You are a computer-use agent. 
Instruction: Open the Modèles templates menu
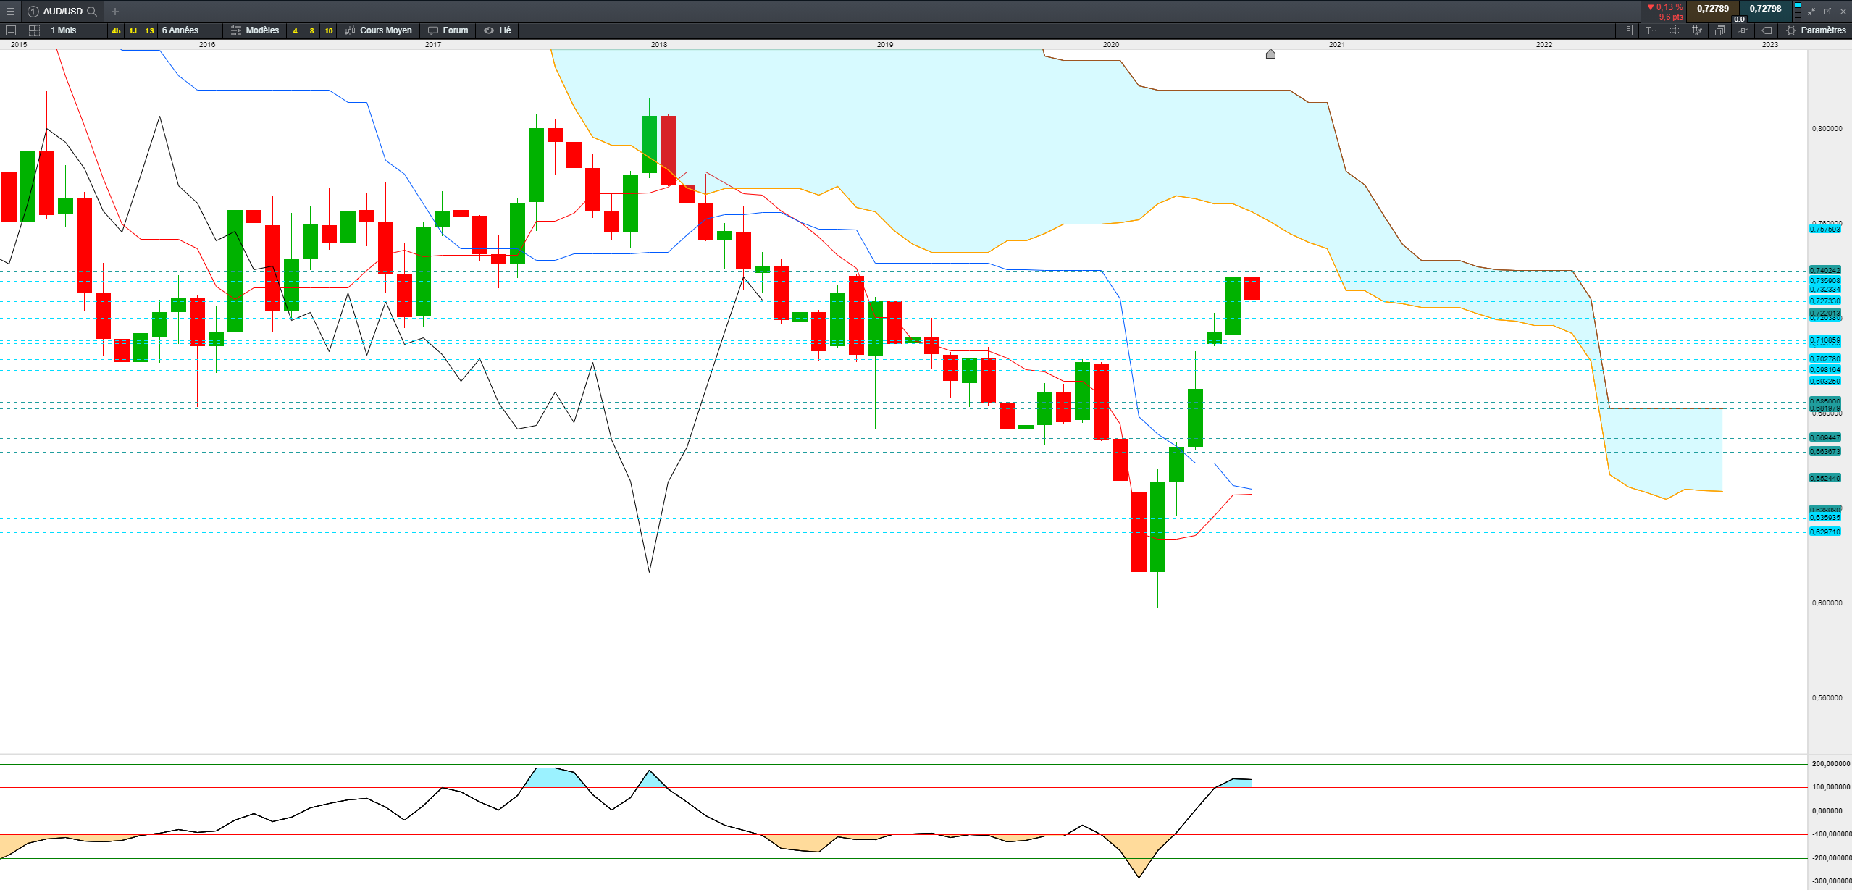pyautogui.click(x=255, y=30)
